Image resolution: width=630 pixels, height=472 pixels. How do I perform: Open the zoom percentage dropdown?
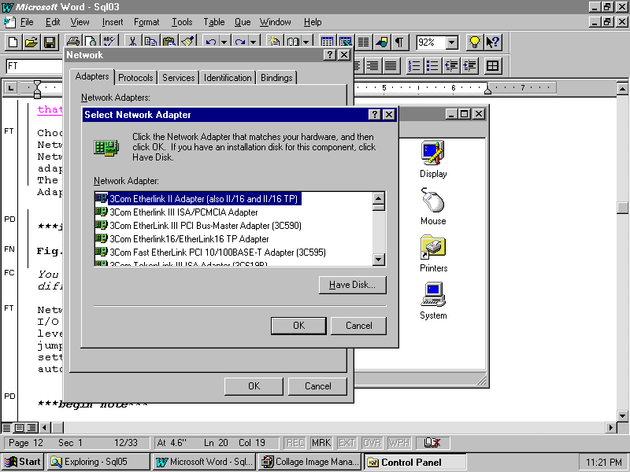tap(452, 42)
